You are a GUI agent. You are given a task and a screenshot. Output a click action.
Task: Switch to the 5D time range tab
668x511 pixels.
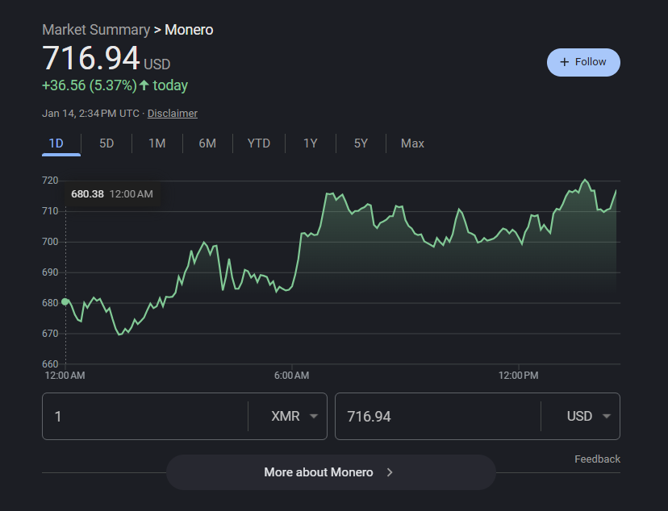106,143
